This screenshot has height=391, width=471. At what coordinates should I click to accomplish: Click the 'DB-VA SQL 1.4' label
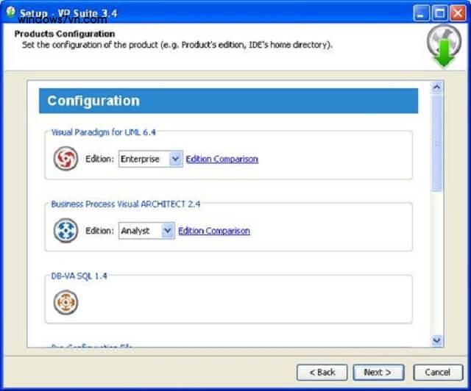pos(79,276)
